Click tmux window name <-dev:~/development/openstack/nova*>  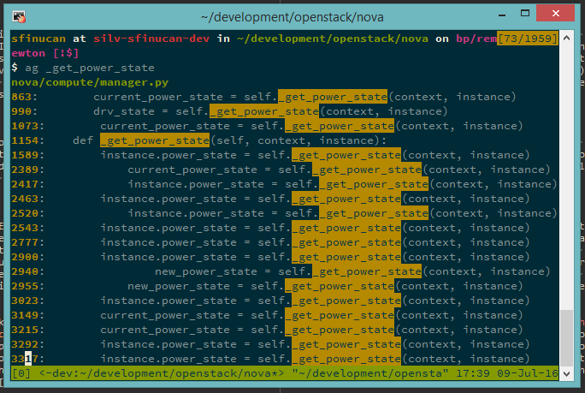point(162,373)
